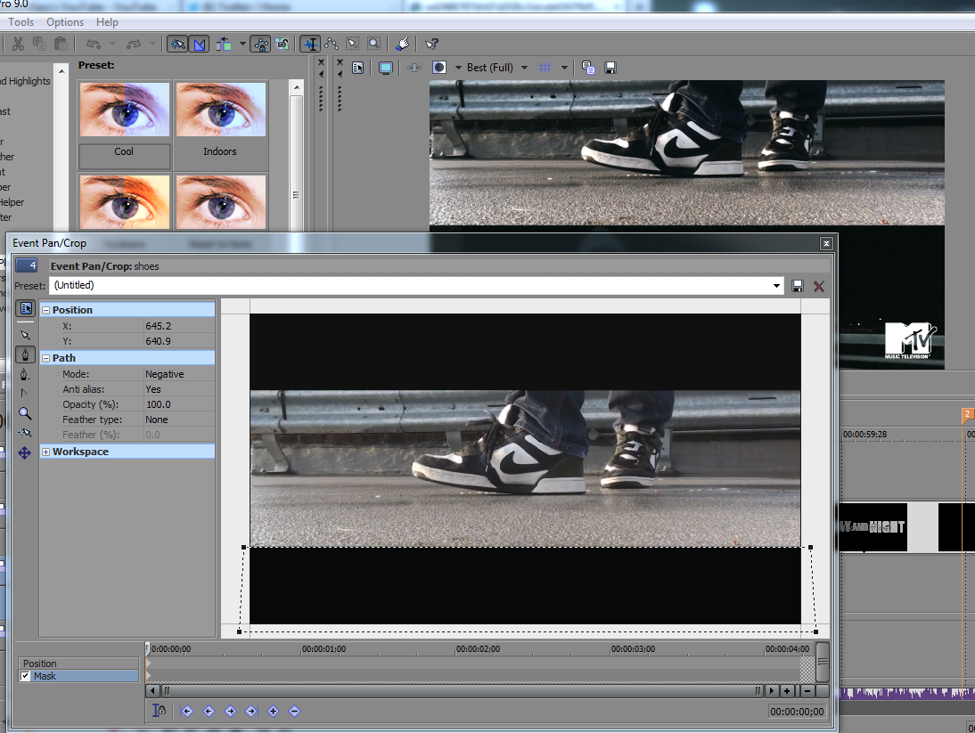This screenshot has width=975, height=733.
Task: Collapse the Position section
Action: 45,310
